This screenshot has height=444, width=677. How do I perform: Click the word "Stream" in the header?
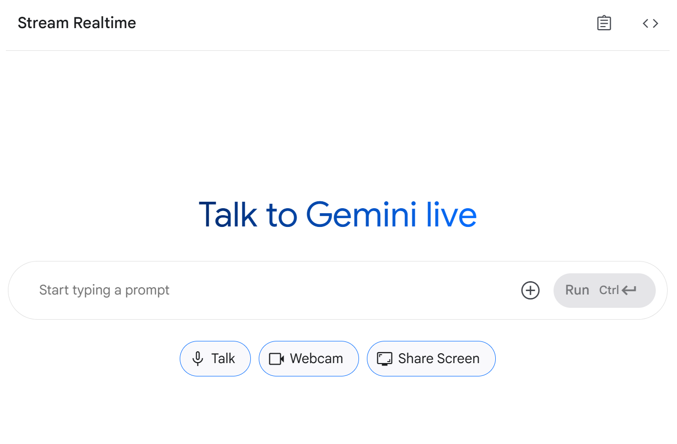coord(43,23)
